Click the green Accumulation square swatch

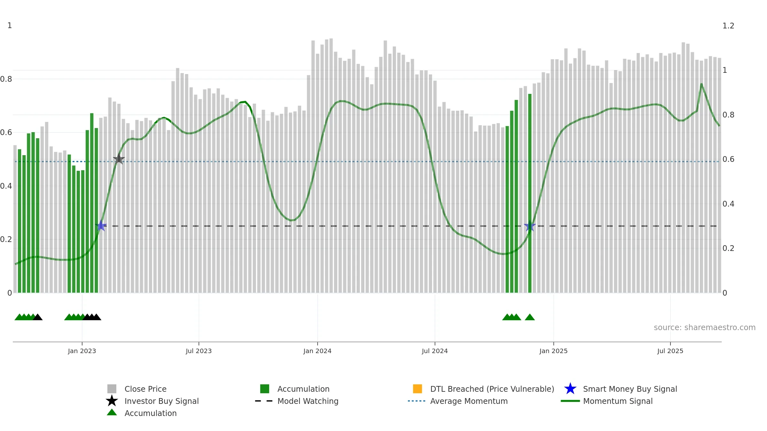point(265,389)
